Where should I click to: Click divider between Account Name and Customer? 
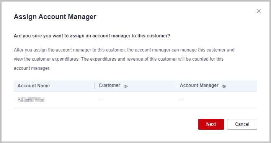pos(95,86)
